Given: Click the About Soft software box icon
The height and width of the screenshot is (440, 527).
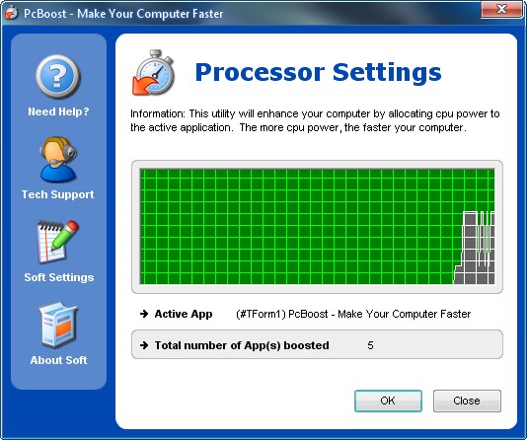Looking at the screenshot, I should pyautogui.click(x=58, y=326).
